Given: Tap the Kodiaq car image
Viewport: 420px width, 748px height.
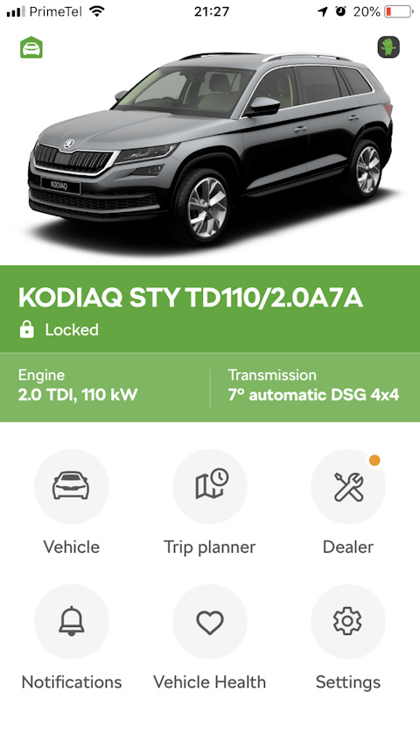Looking at the screenshot, I should (210, 148).
